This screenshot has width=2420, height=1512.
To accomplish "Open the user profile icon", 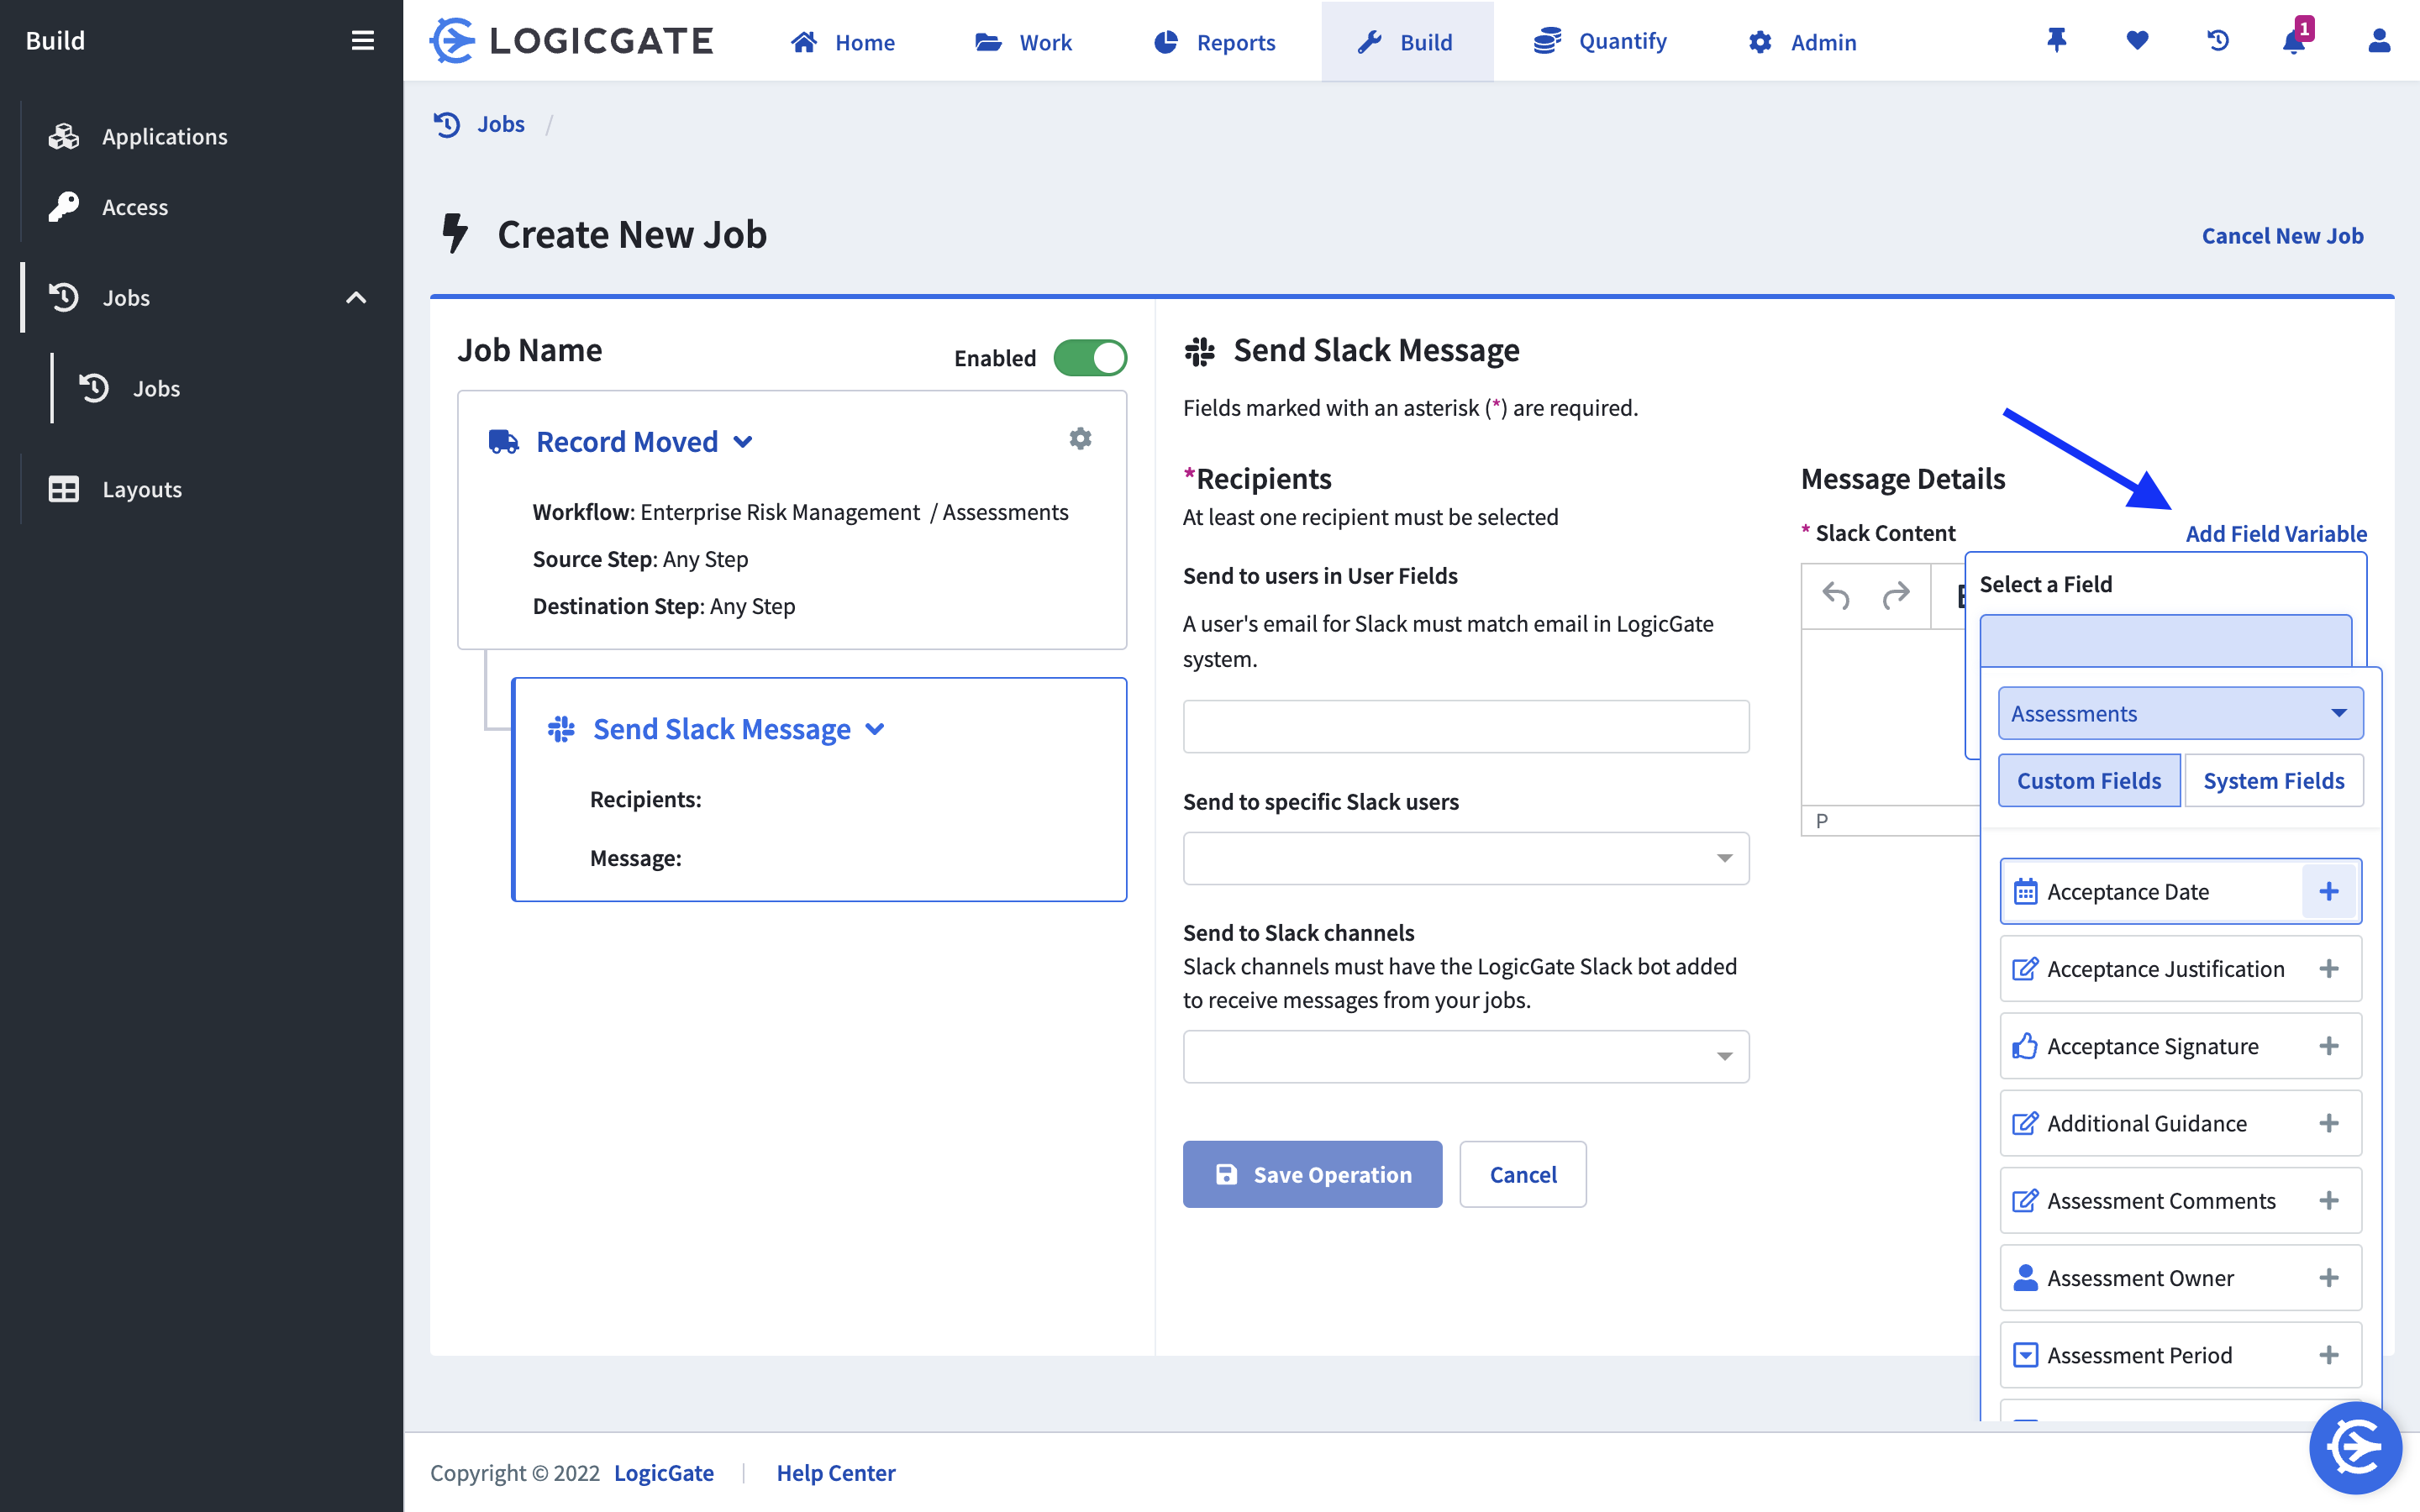I will 2379,40.
